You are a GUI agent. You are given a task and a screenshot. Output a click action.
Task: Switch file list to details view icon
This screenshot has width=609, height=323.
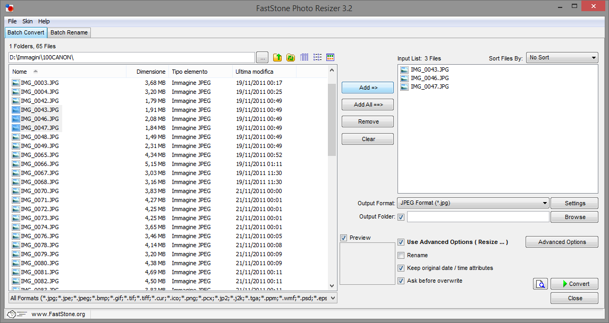(x=304, y=57)
